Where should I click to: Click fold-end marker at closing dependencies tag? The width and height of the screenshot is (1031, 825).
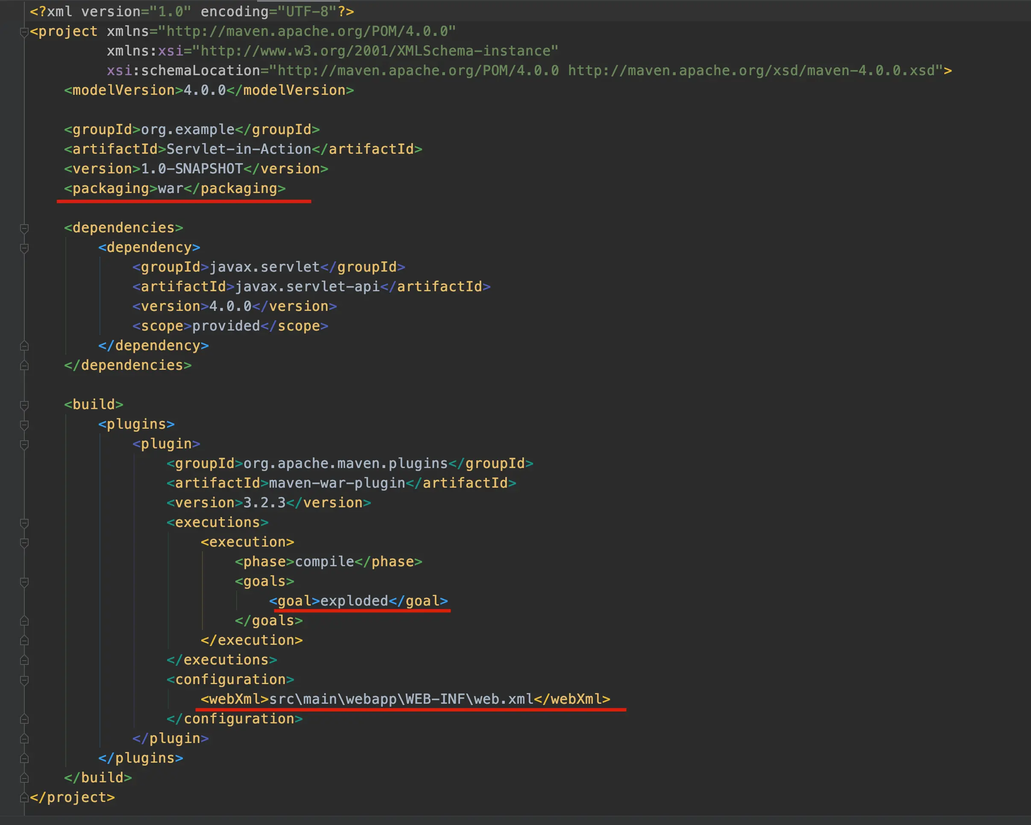coord(24,366)
